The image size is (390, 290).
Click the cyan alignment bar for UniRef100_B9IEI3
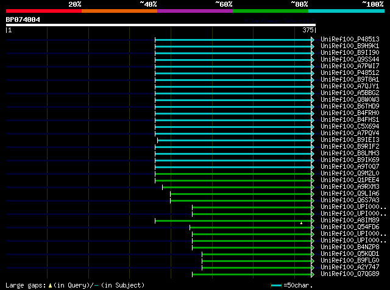tap(234, 141)
